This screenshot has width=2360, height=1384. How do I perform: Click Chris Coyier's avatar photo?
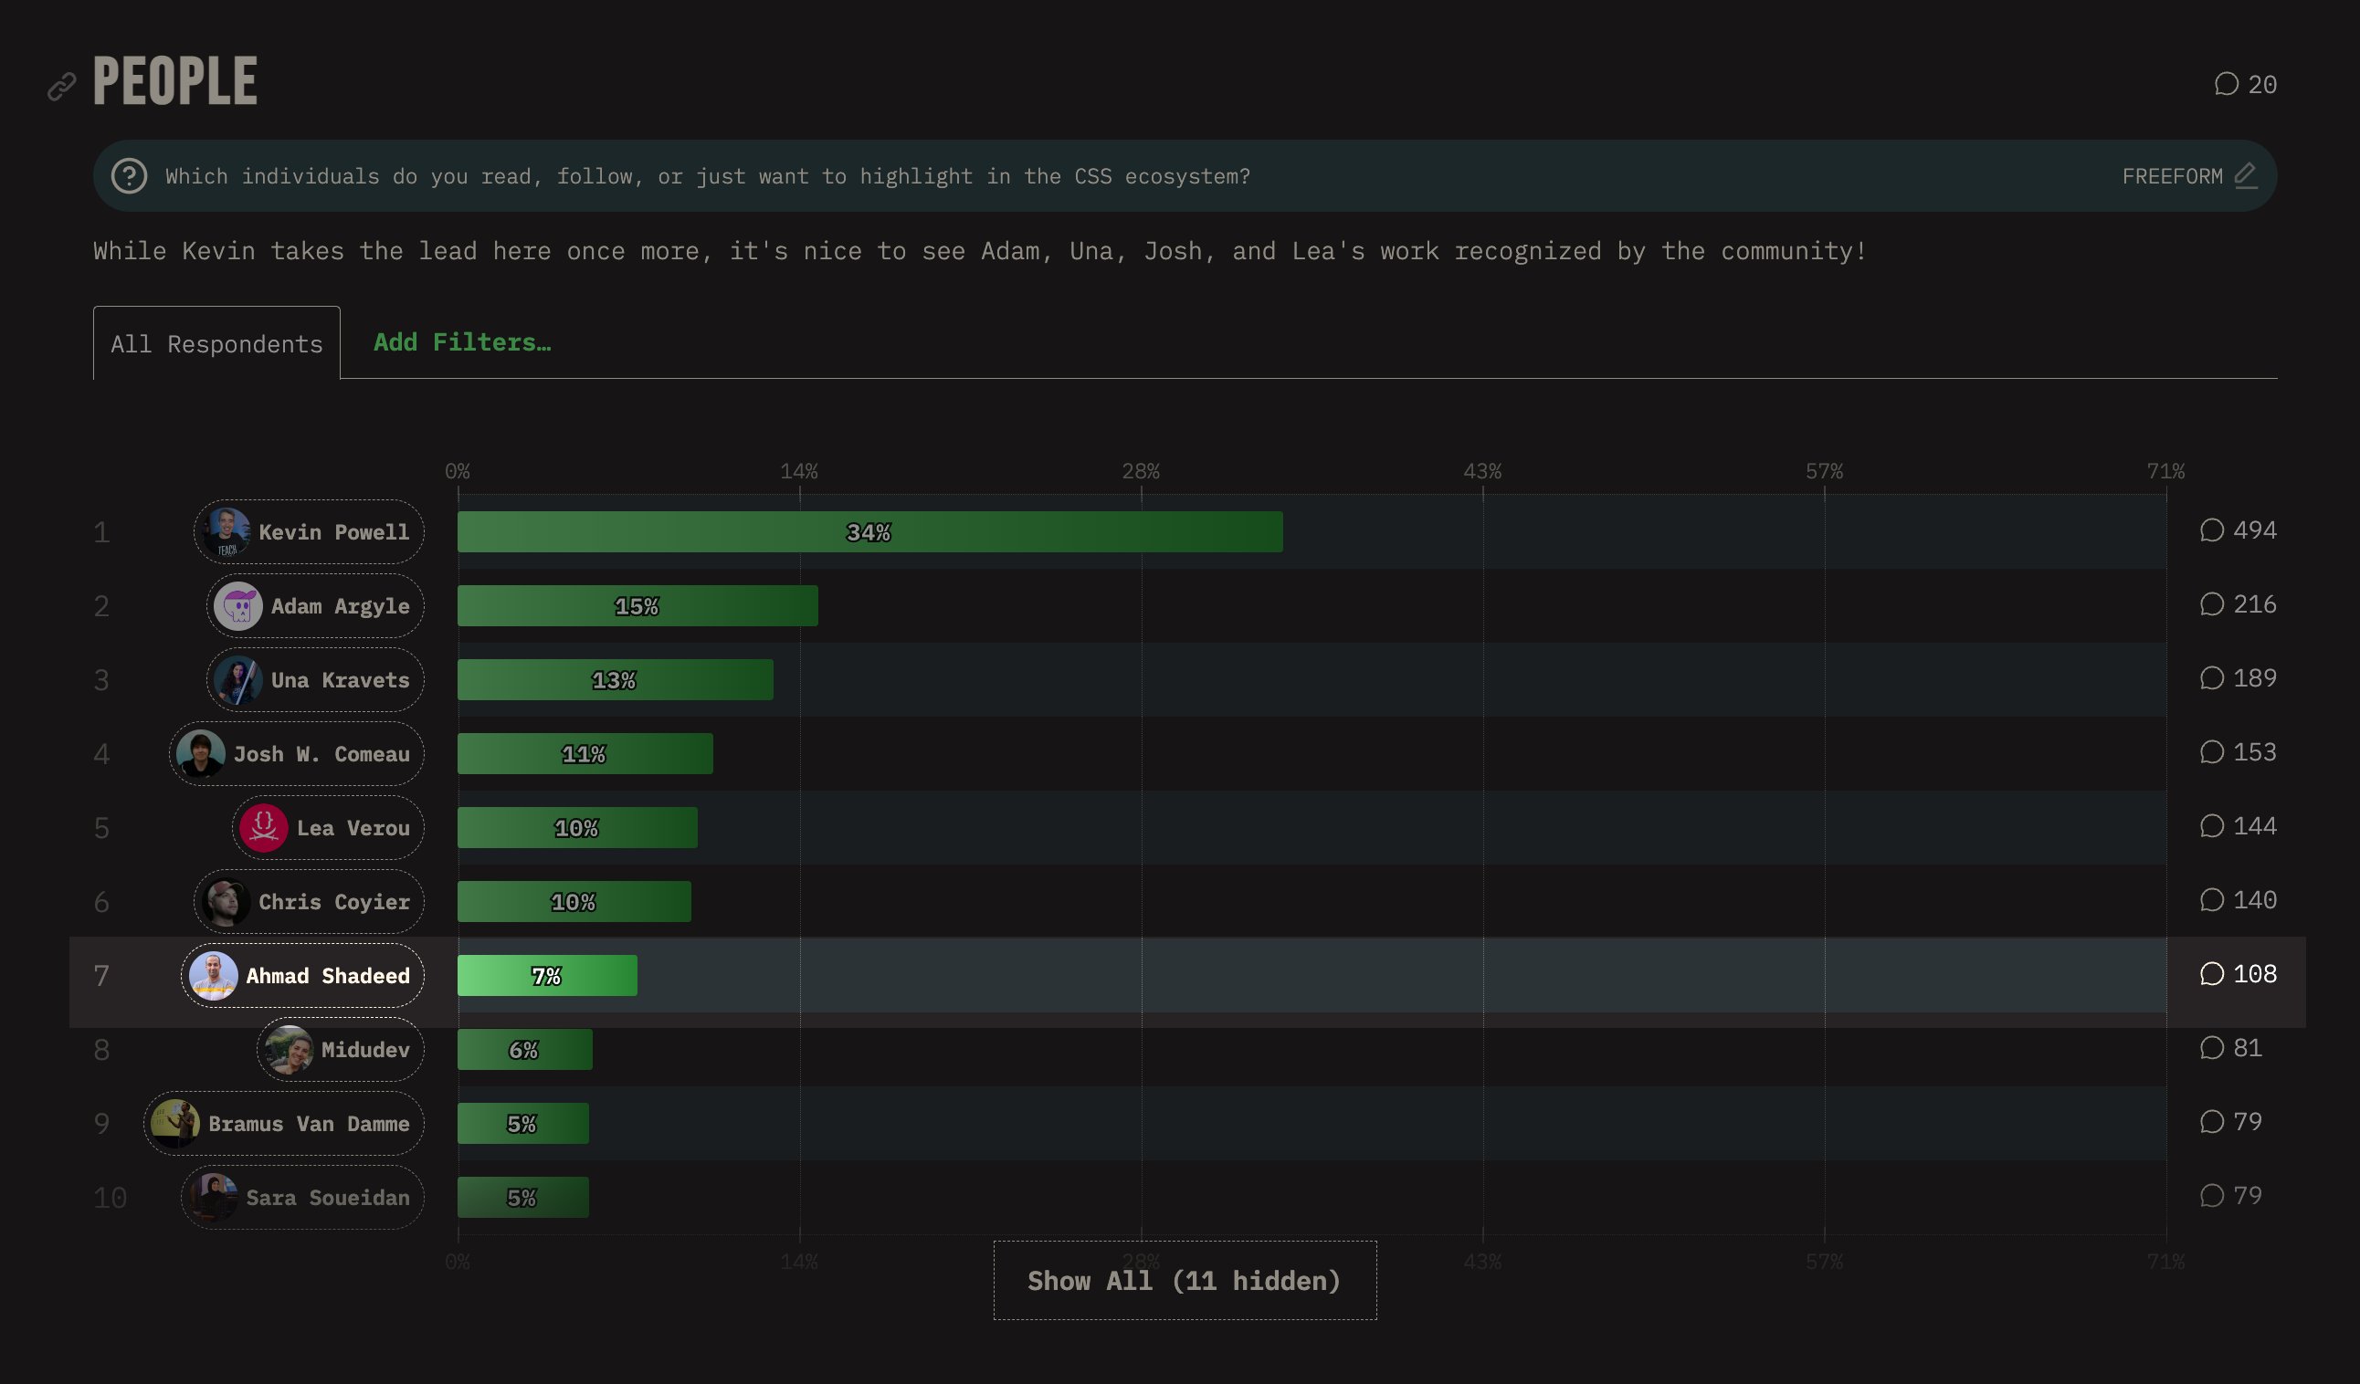[x=226, y=902]
